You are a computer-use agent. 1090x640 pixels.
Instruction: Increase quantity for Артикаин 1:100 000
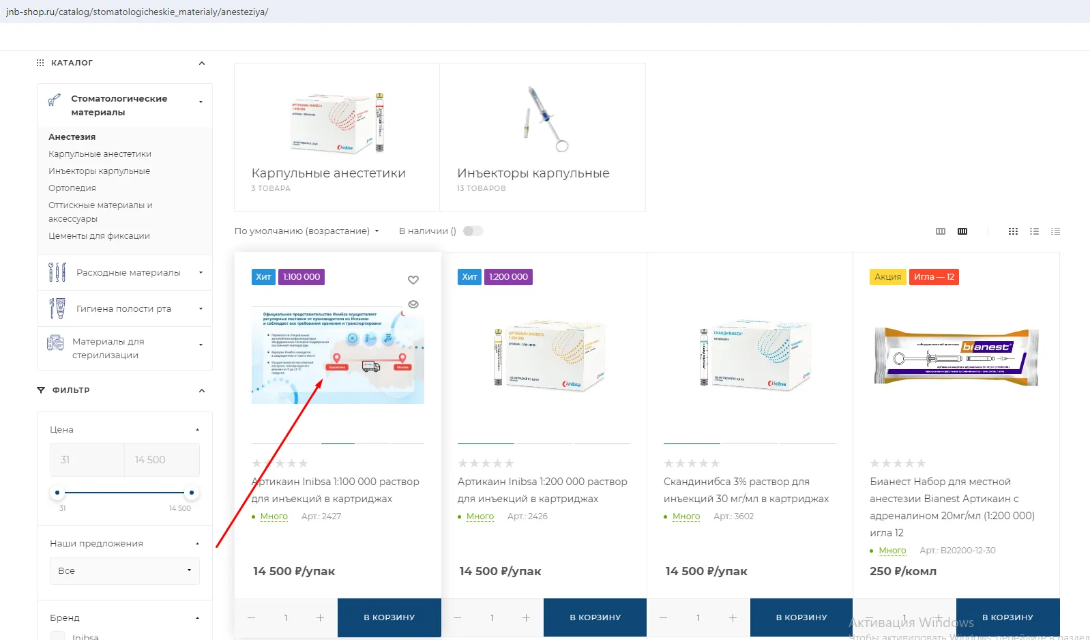click(x=320, y=617)
